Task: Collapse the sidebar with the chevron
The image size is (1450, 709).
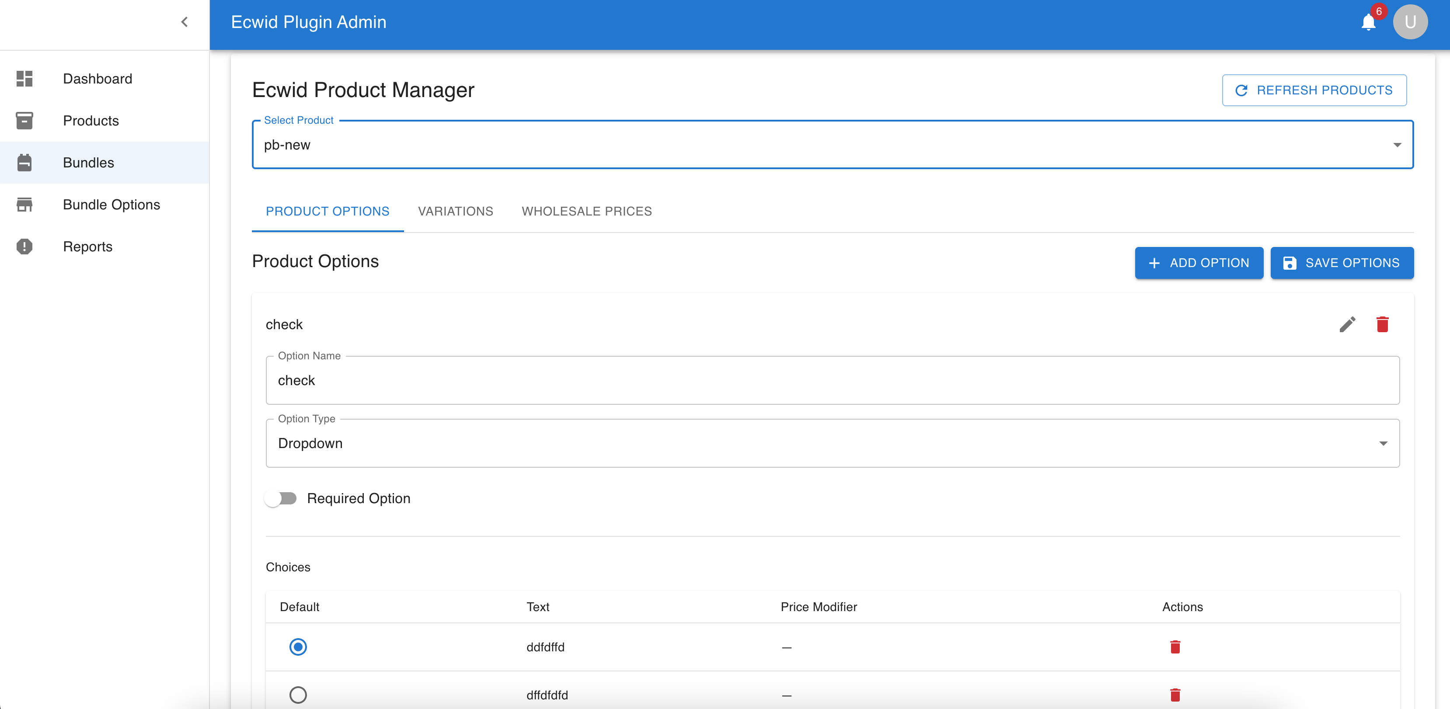Action: [184, 22]
